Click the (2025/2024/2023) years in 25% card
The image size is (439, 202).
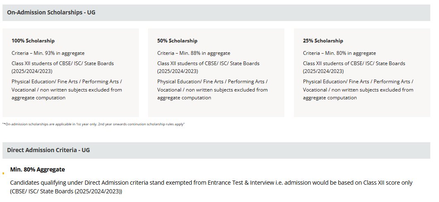click(x=323, y=71)
